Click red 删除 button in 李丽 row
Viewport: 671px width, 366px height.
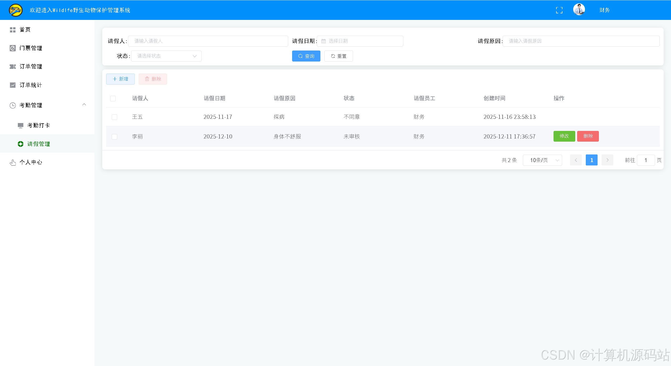pos(588,136)
